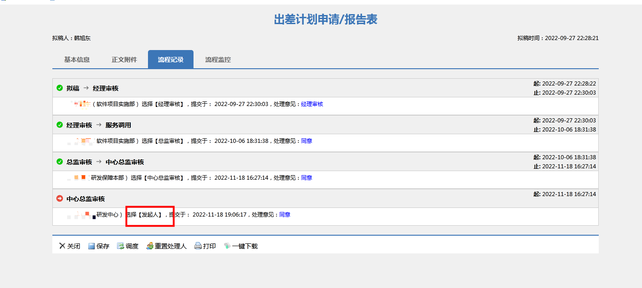Open the 基本信息 tab
The width and height of the screenshot is (642, 288).
point(77,60)
